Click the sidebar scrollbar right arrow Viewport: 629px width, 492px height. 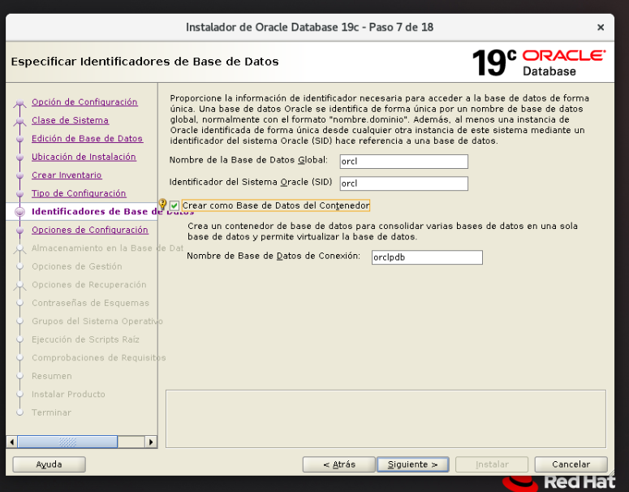click(x=151, y=442)
